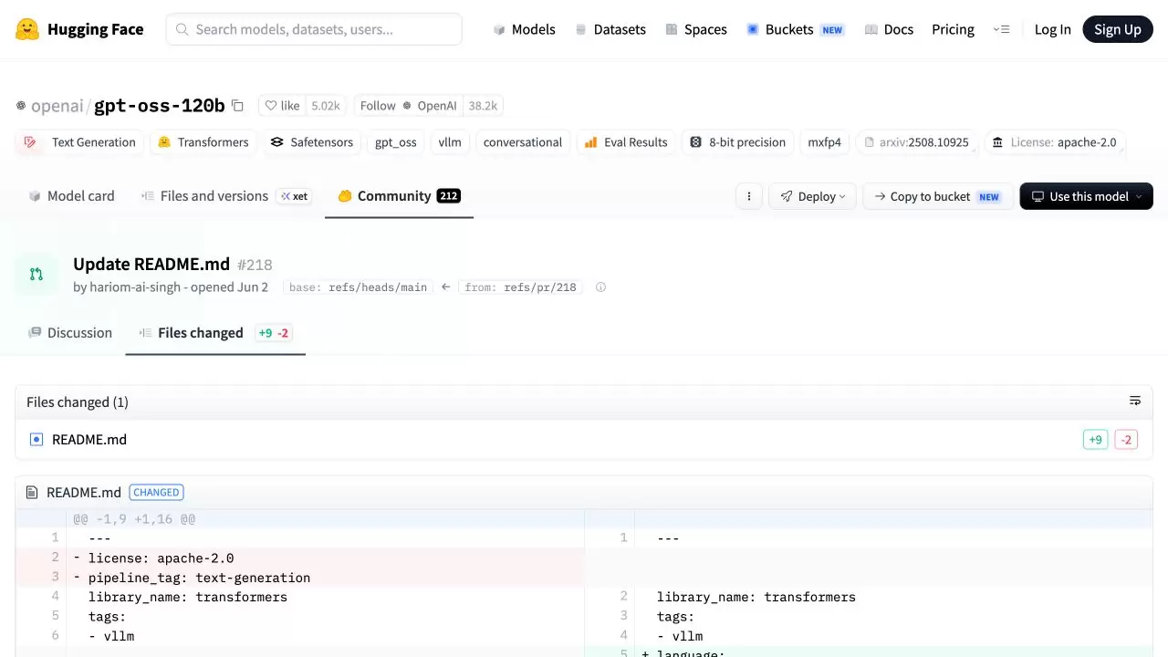Copy model name with the clipboard icon
The width and height of the screenshot is (1168, 657).
click(237, 106)
